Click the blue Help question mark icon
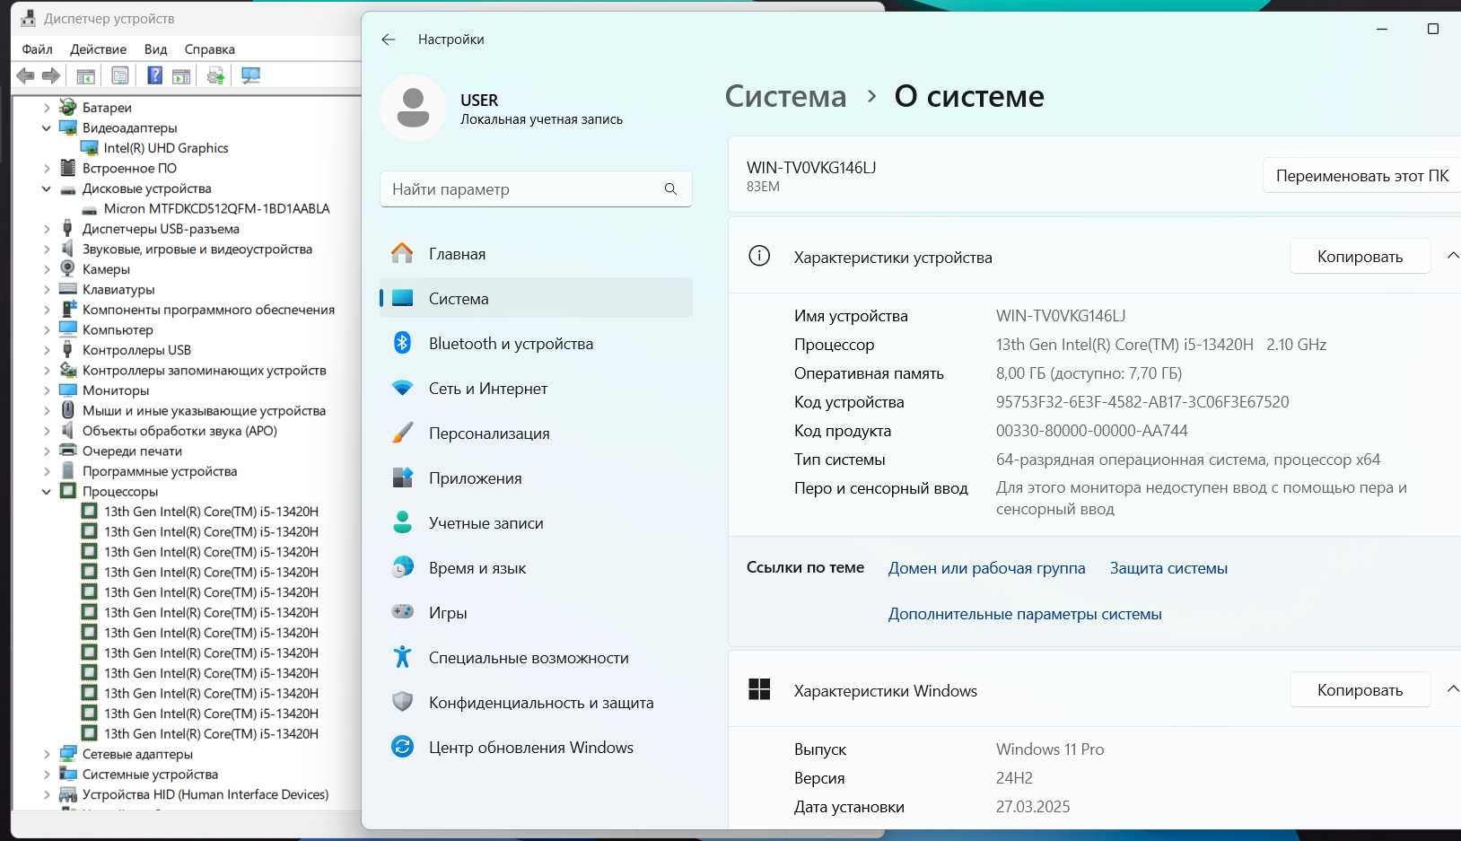The width and height of the screenshot is (1461, 841). [x=155, y=76]
